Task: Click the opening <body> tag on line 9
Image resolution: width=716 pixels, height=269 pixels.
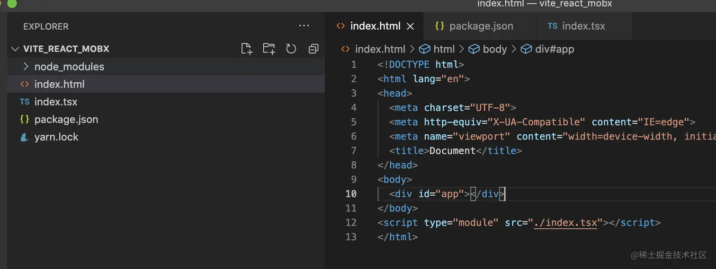Action: pos(395,180)
